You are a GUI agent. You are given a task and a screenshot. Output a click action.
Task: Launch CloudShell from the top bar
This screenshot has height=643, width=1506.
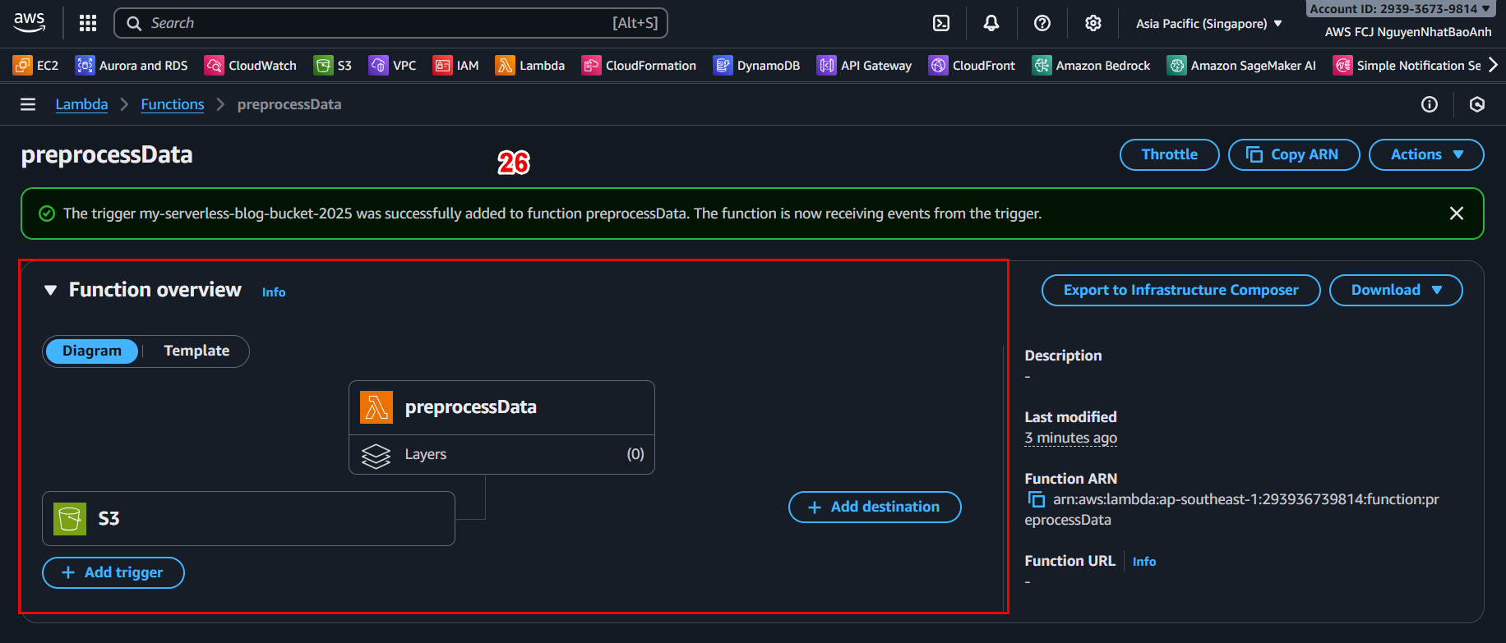pos(941,23)
